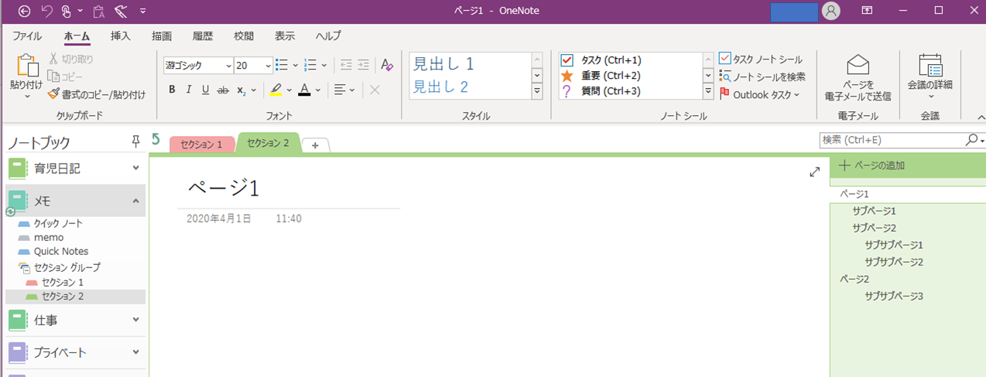Clear all formatting icon
Screen dimensions: 986x377
pos(388,66)
